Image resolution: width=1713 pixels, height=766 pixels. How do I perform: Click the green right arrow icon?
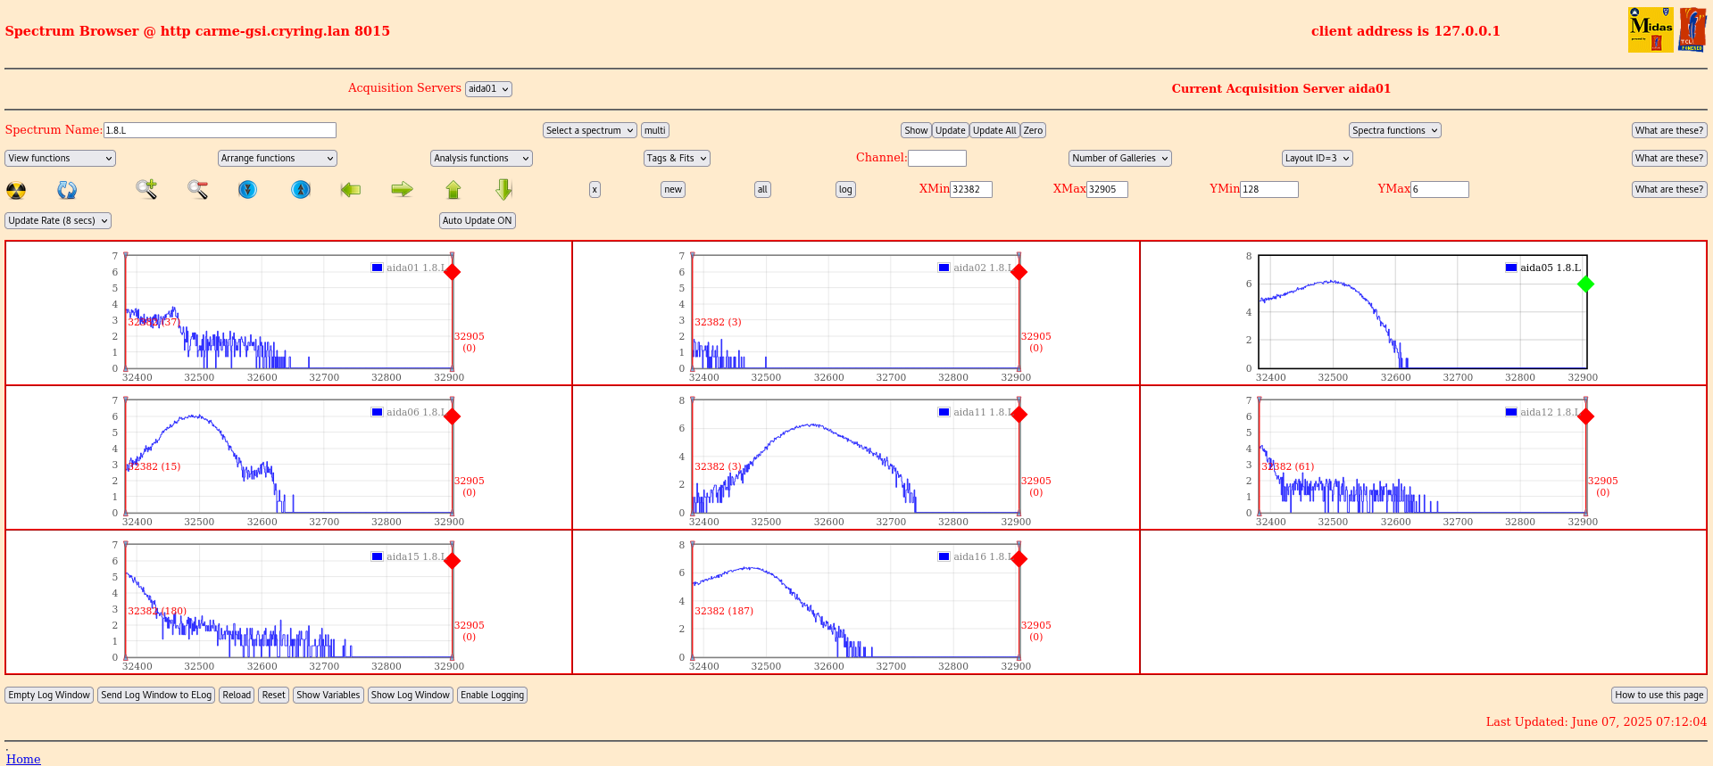pyautogui.click(x=402, y=189)
